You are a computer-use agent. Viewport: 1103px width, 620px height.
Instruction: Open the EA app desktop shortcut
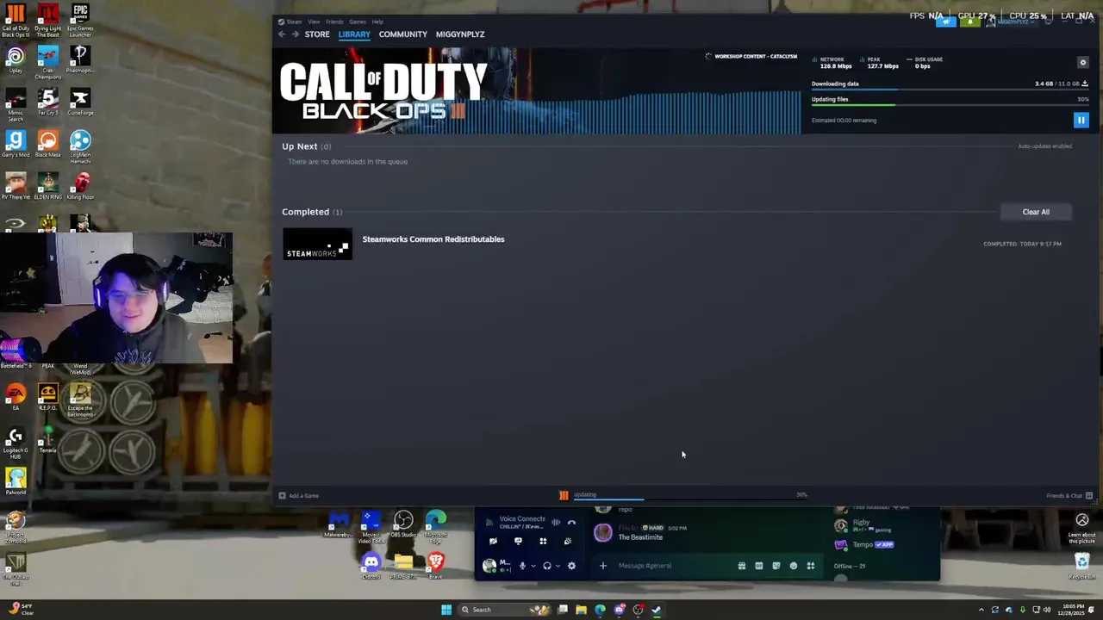pos(16,397)
